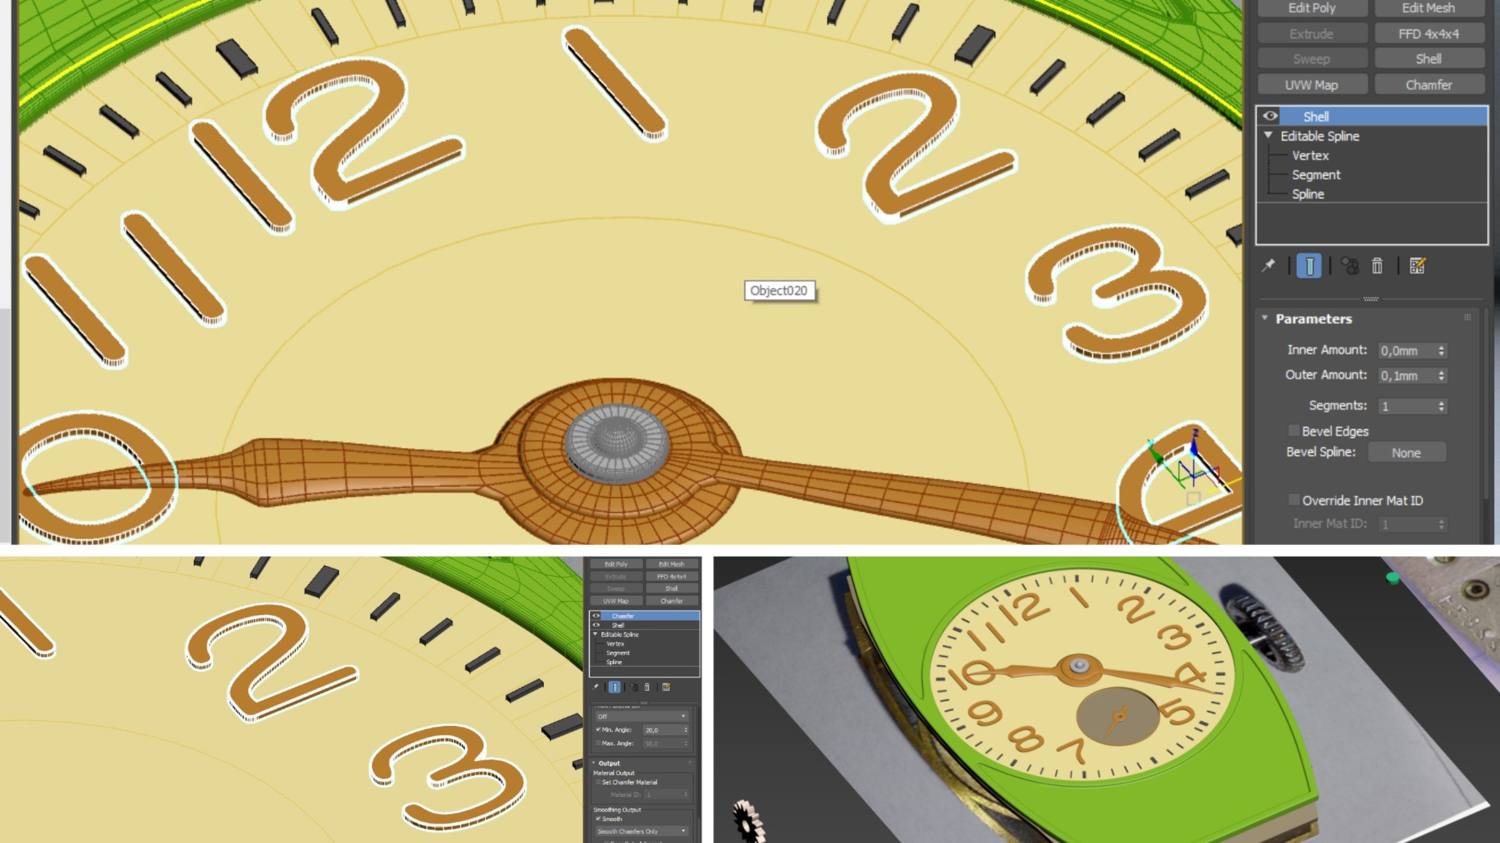Click the Output rollout grip icon

(x=690, y=763)
